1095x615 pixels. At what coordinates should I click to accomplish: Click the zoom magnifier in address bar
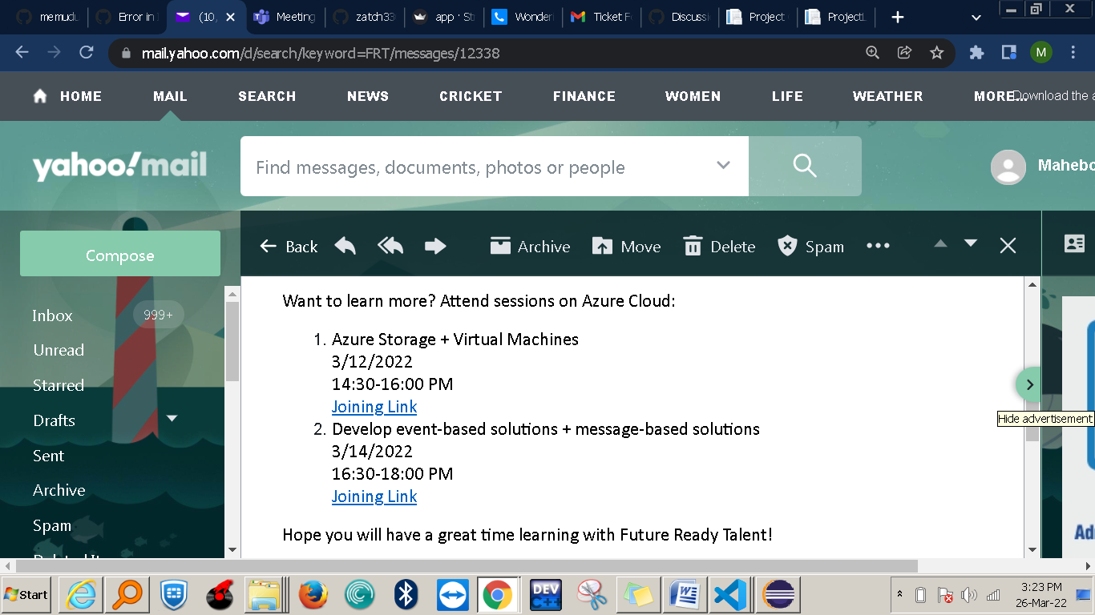pos(872,53)
